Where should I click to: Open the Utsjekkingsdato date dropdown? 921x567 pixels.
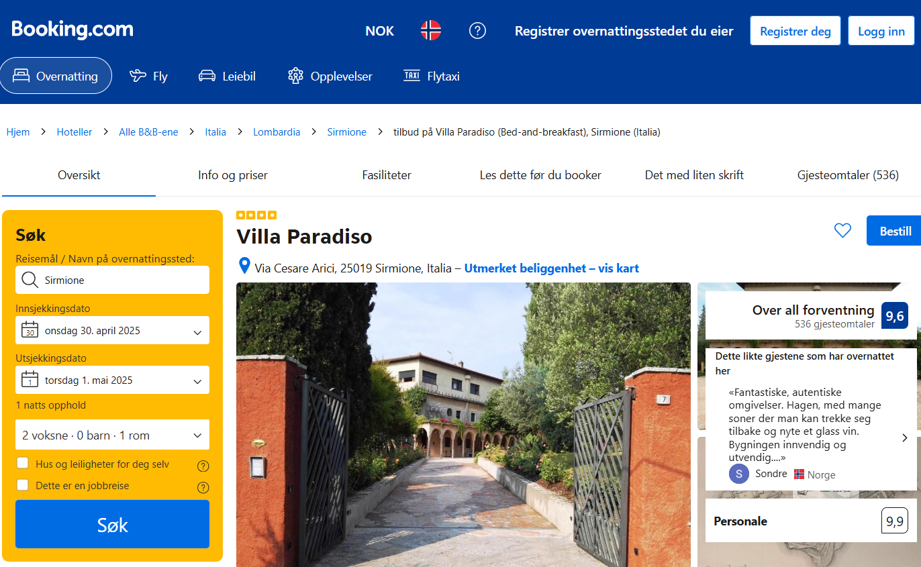113,380
